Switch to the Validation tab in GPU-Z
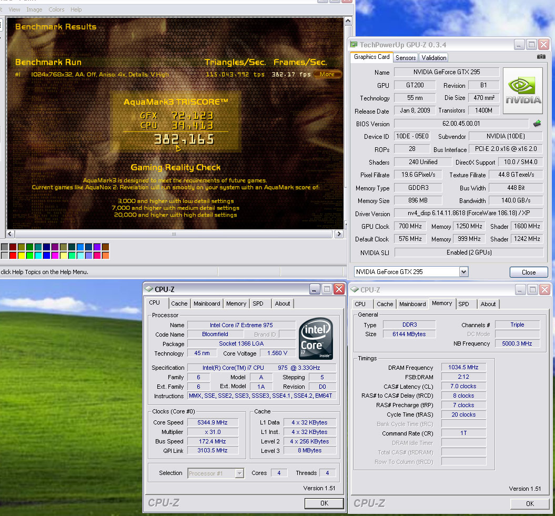Screen dimensions: 555x516 tap(433, 58)
